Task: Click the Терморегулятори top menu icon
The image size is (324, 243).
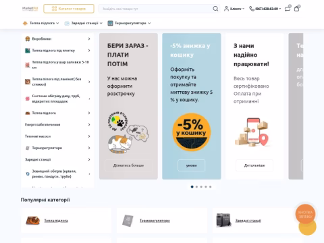Action: (110, 23)
